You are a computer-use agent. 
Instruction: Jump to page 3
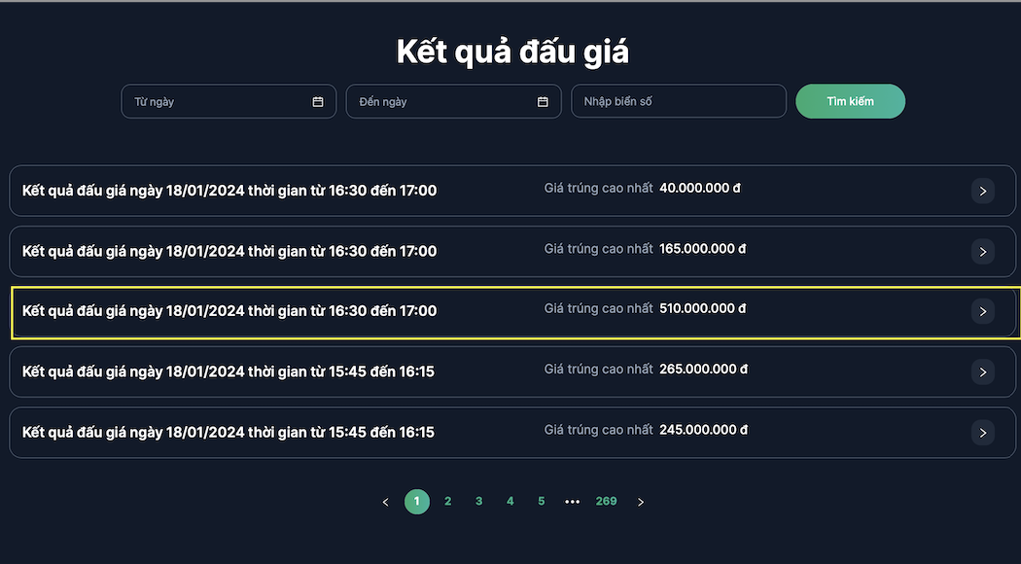pyautogui.click(x=479, y=502)
